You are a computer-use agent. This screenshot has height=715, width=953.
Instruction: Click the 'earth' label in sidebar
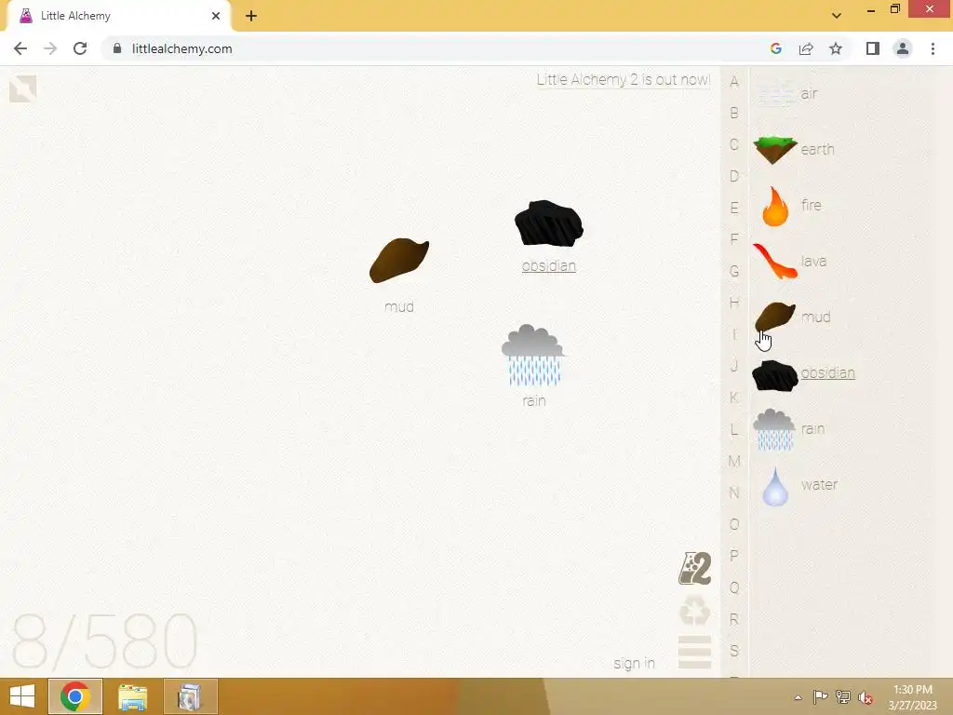pos(817,150)
